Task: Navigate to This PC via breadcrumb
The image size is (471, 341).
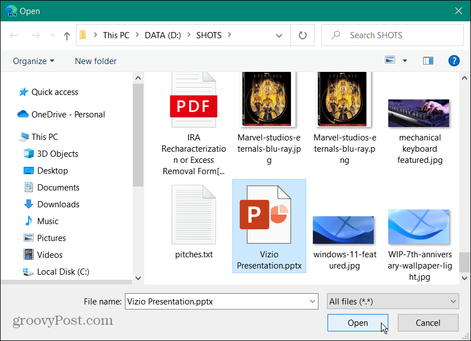Action: point(116,35)
